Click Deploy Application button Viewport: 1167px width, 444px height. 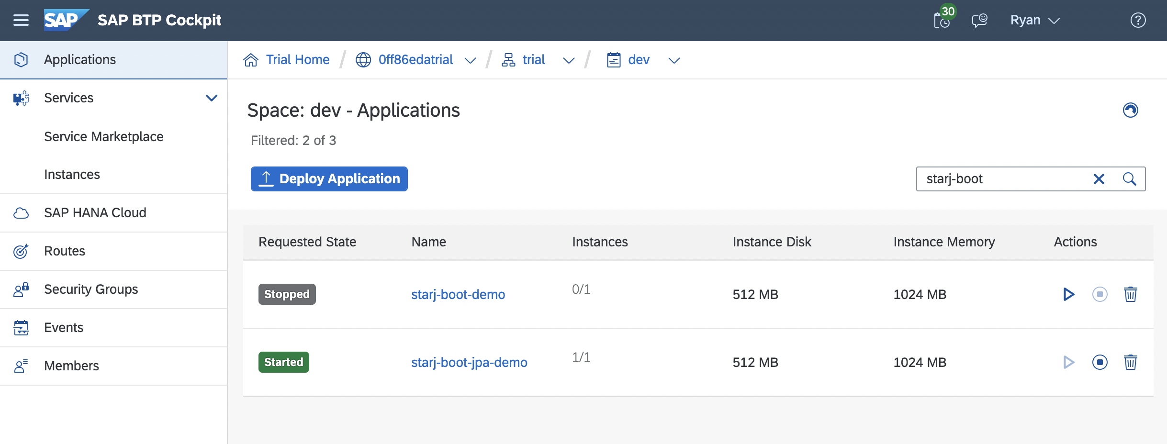click(x=329, y=179)
